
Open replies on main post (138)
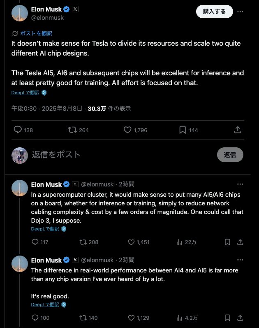(18, 130)
